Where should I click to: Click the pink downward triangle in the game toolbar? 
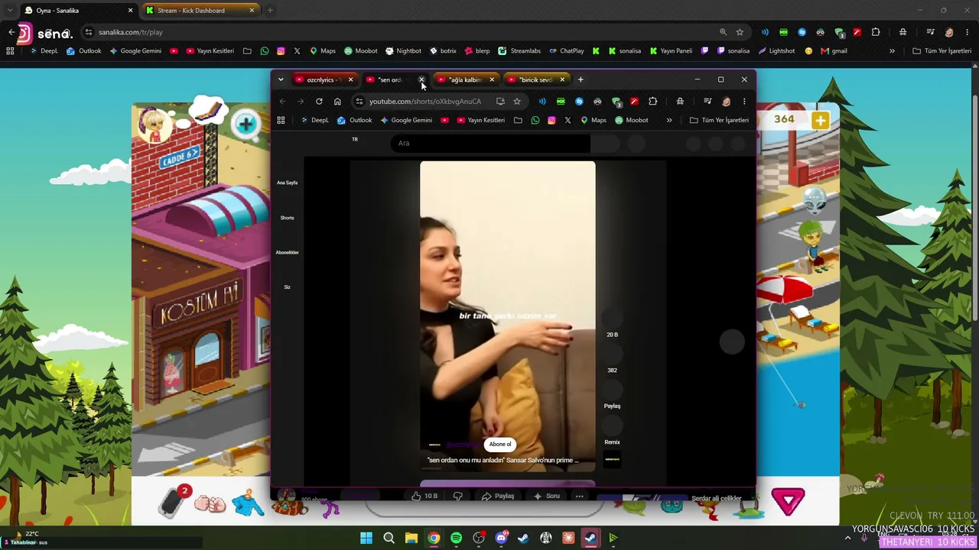click(788, 501)
